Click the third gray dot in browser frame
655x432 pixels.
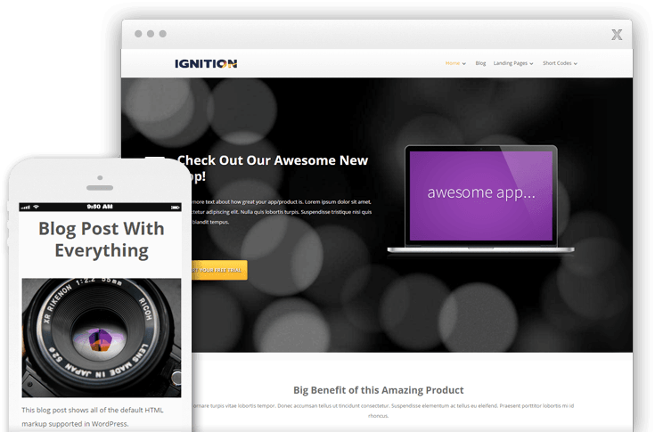coord(162,34)
